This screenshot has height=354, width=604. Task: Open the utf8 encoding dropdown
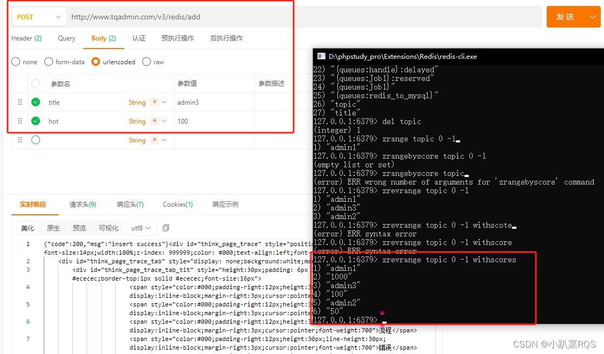tap(141, 228)
